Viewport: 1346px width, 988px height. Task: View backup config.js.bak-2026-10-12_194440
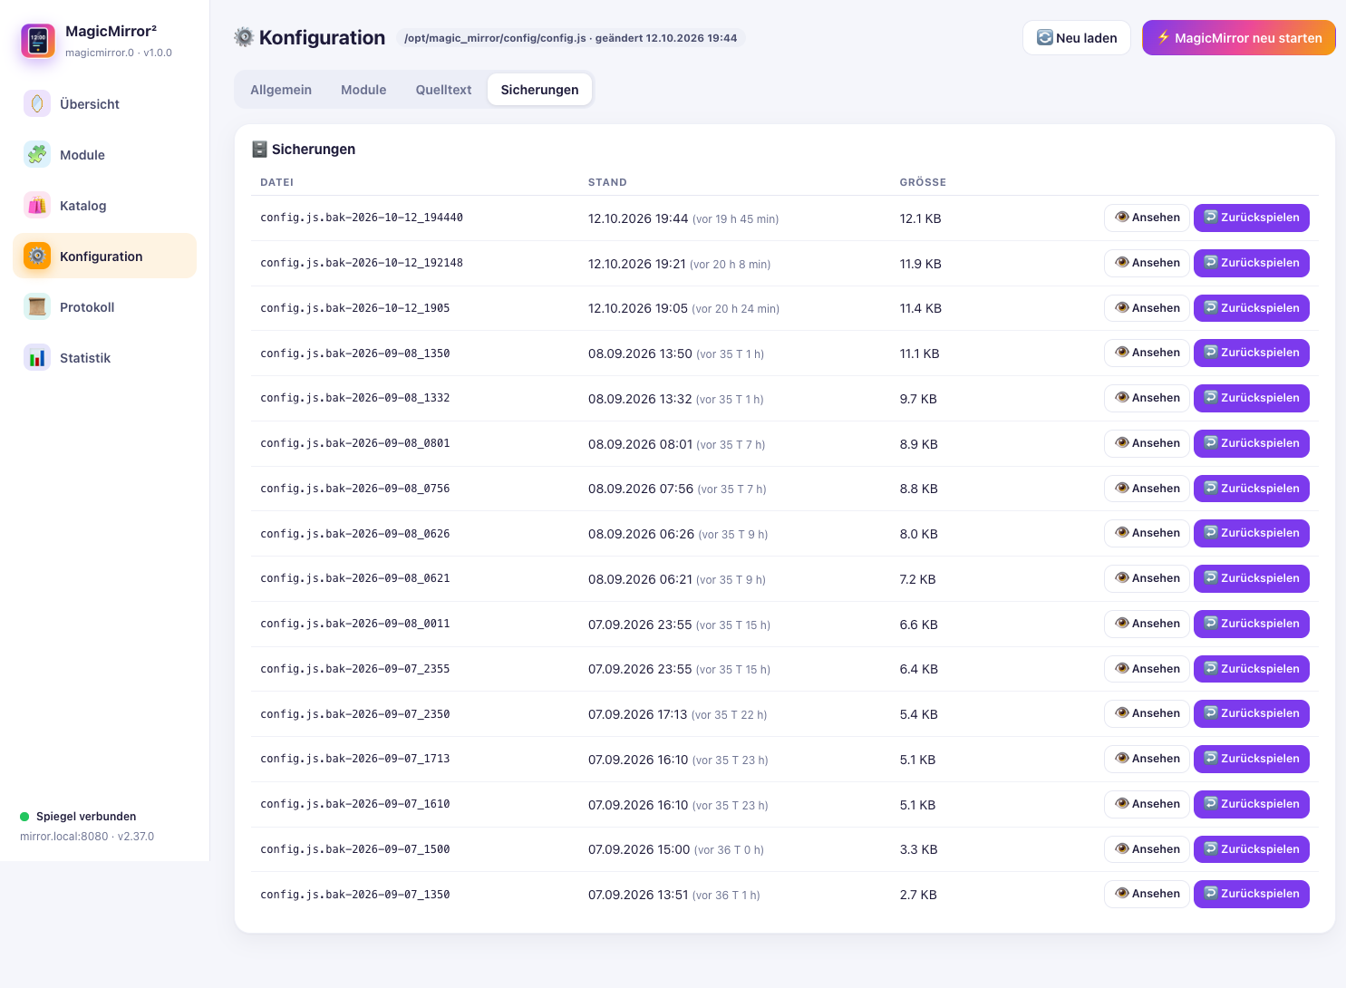[x=1147, y=218]
